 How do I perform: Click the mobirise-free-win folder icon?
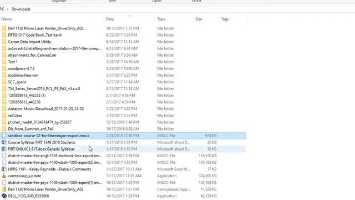pos(4,76)
